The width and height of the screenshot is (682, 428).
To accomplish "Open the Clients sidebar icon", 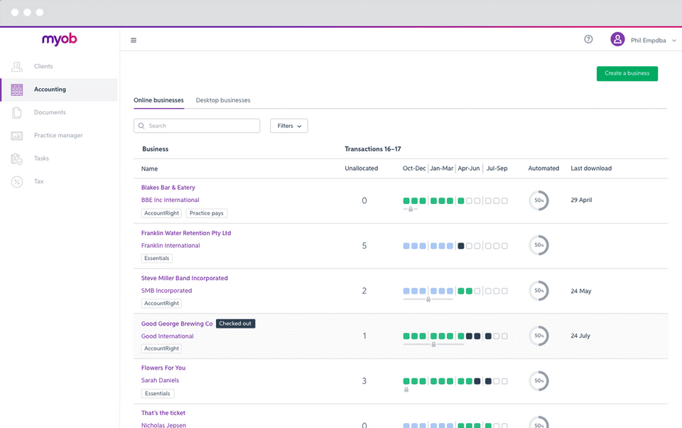I will coord(17,67).
